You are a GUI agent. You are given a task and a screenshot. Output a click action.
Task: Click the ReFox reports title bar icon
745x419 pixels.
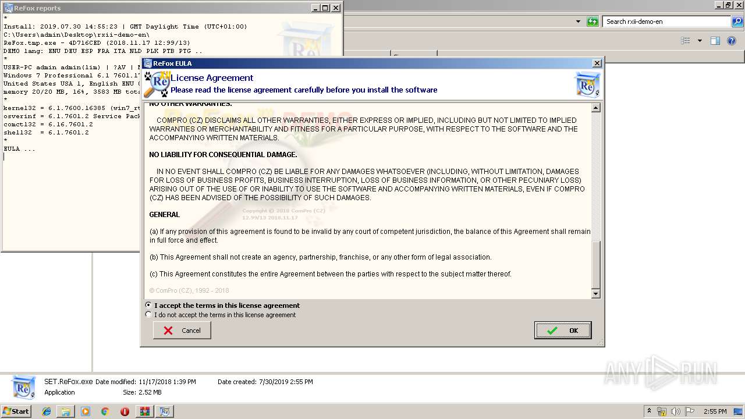point(9,8)
